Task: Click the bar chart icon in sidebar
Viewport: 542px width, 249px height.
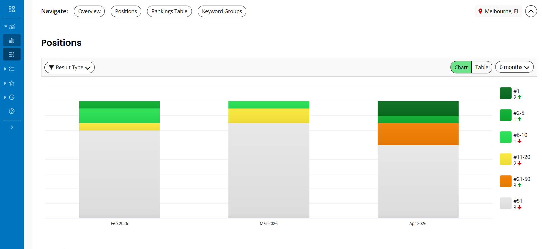Action: click(12, 41)
